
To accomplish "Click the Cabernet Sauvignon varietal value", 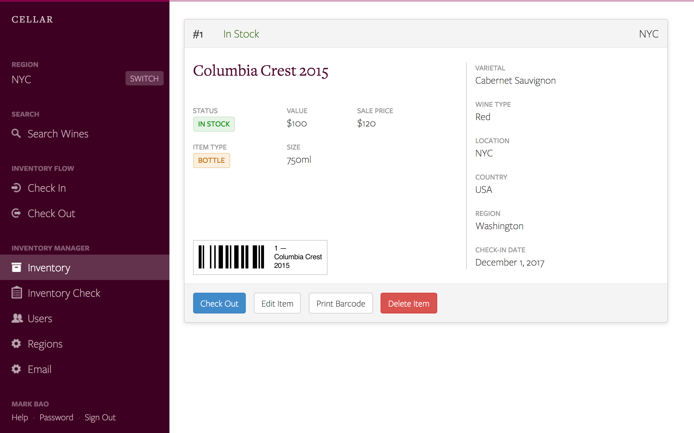I will pyautogui.click(x=515, y=81).
